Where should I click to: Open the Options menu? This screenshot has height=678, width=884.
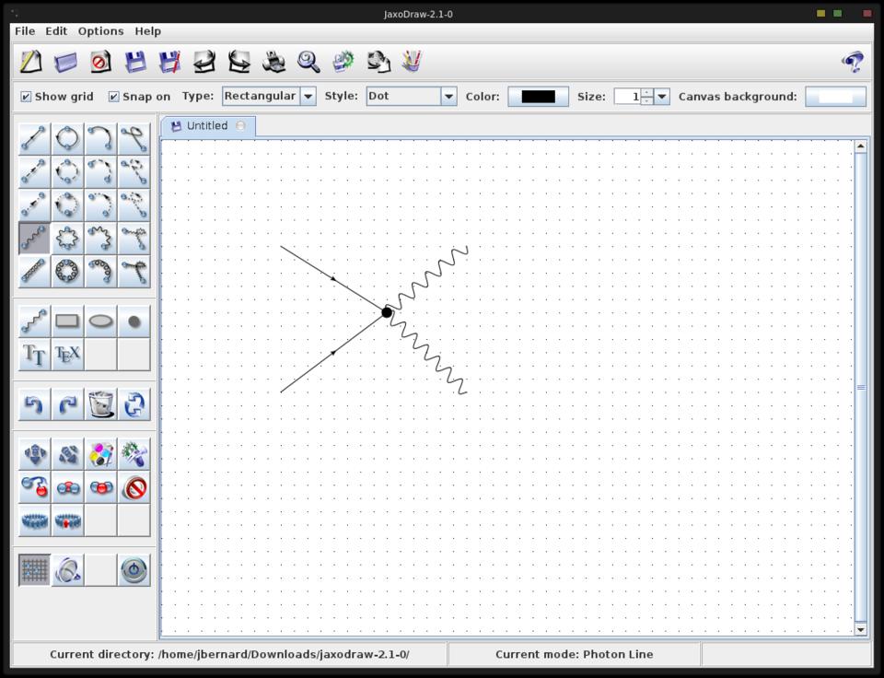pos(100,30)
